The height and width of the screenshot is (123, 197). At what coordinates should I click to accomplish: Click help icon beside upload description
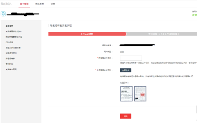(192, 76)
